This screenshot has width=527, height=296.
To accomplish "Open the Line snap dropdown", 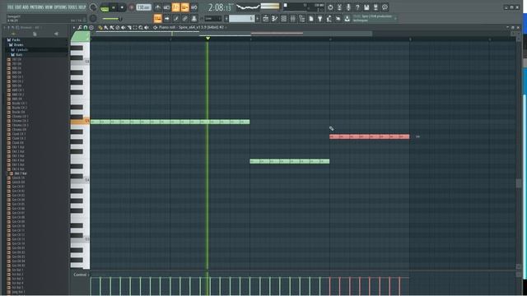I will point(212,19).
